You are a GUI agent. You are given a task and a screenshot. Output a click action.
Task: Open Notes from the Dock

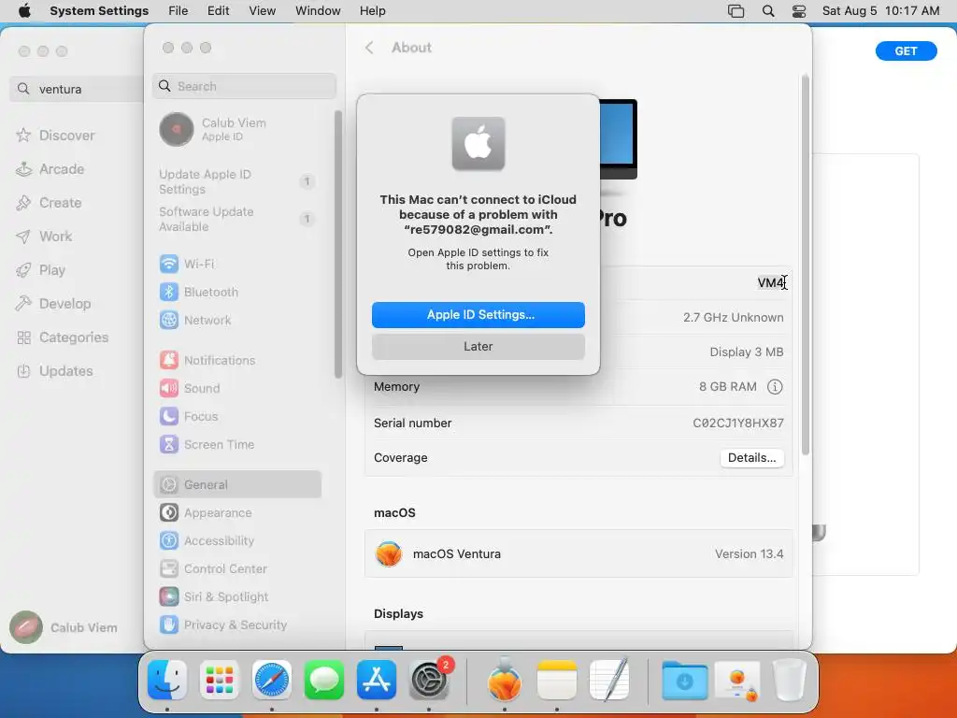click(557, 680)
